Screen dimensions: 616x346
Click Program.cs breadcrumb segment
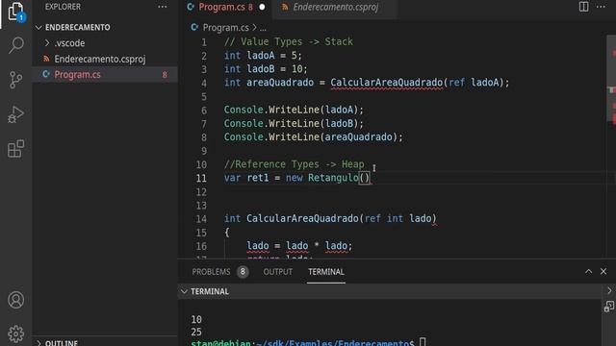(226, 28)
